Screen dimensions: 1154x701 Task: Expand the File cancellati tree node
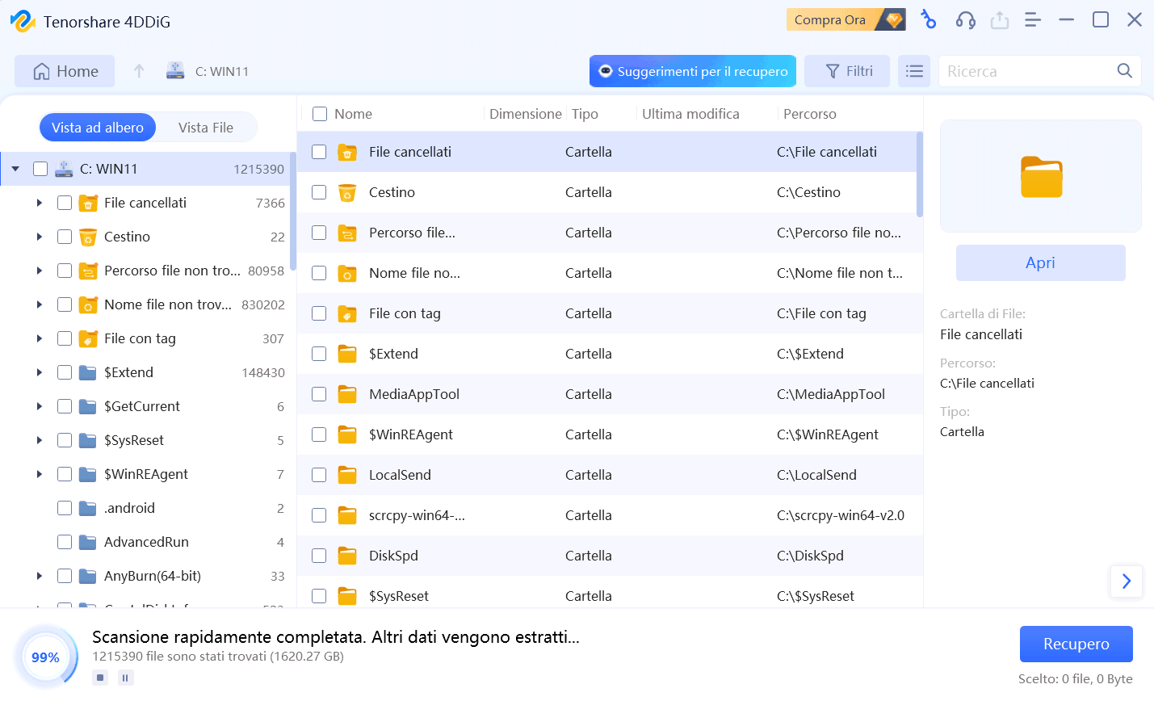(x=39, y=203)
